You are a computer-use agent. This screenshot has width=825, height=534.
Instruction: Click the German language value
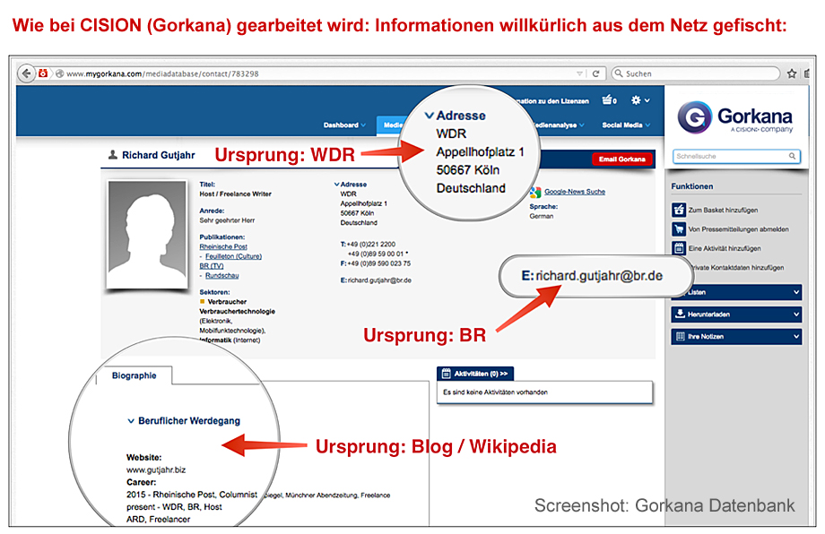coord(542,216)
